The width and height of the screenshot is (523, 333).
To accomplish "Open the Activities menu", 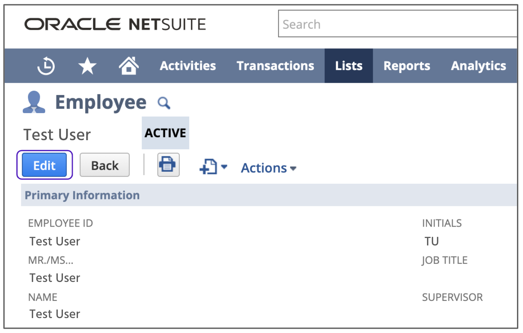I will tap(188, 66).
